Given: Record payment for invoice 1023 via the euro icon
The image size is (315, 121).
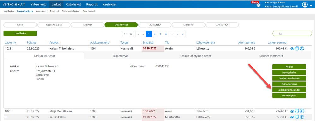Looking at the screenshot, I should tap(302, 48).
